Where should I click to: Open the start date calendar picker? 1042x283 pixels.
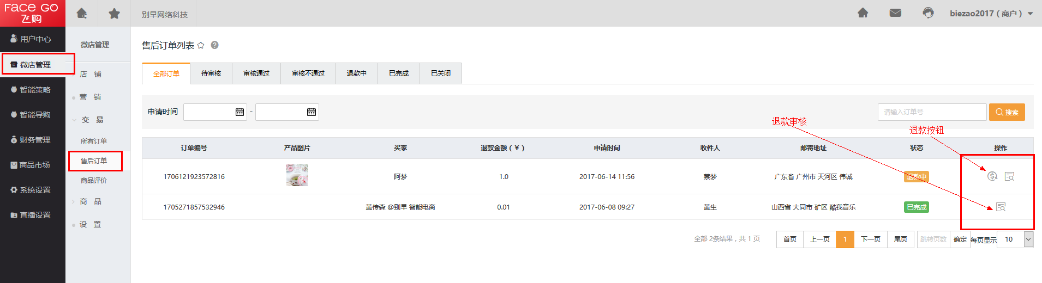[x=239, y=112]
